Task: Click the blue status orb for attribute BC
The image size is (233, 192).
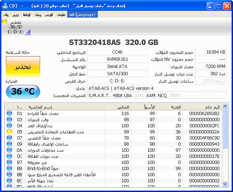Action: [x=9, y=181]
